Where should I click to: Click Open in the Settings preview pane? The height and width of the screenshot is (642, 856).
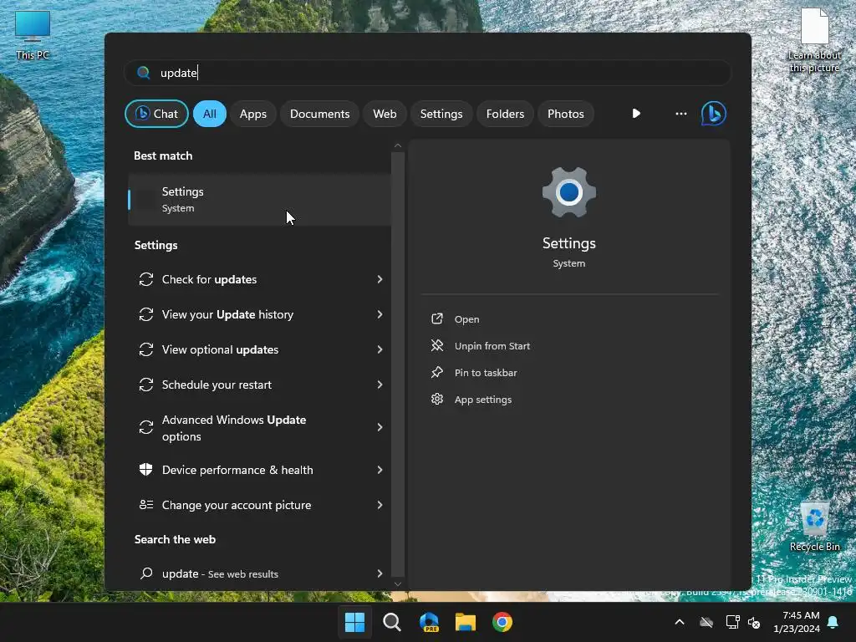pos(466,319)
